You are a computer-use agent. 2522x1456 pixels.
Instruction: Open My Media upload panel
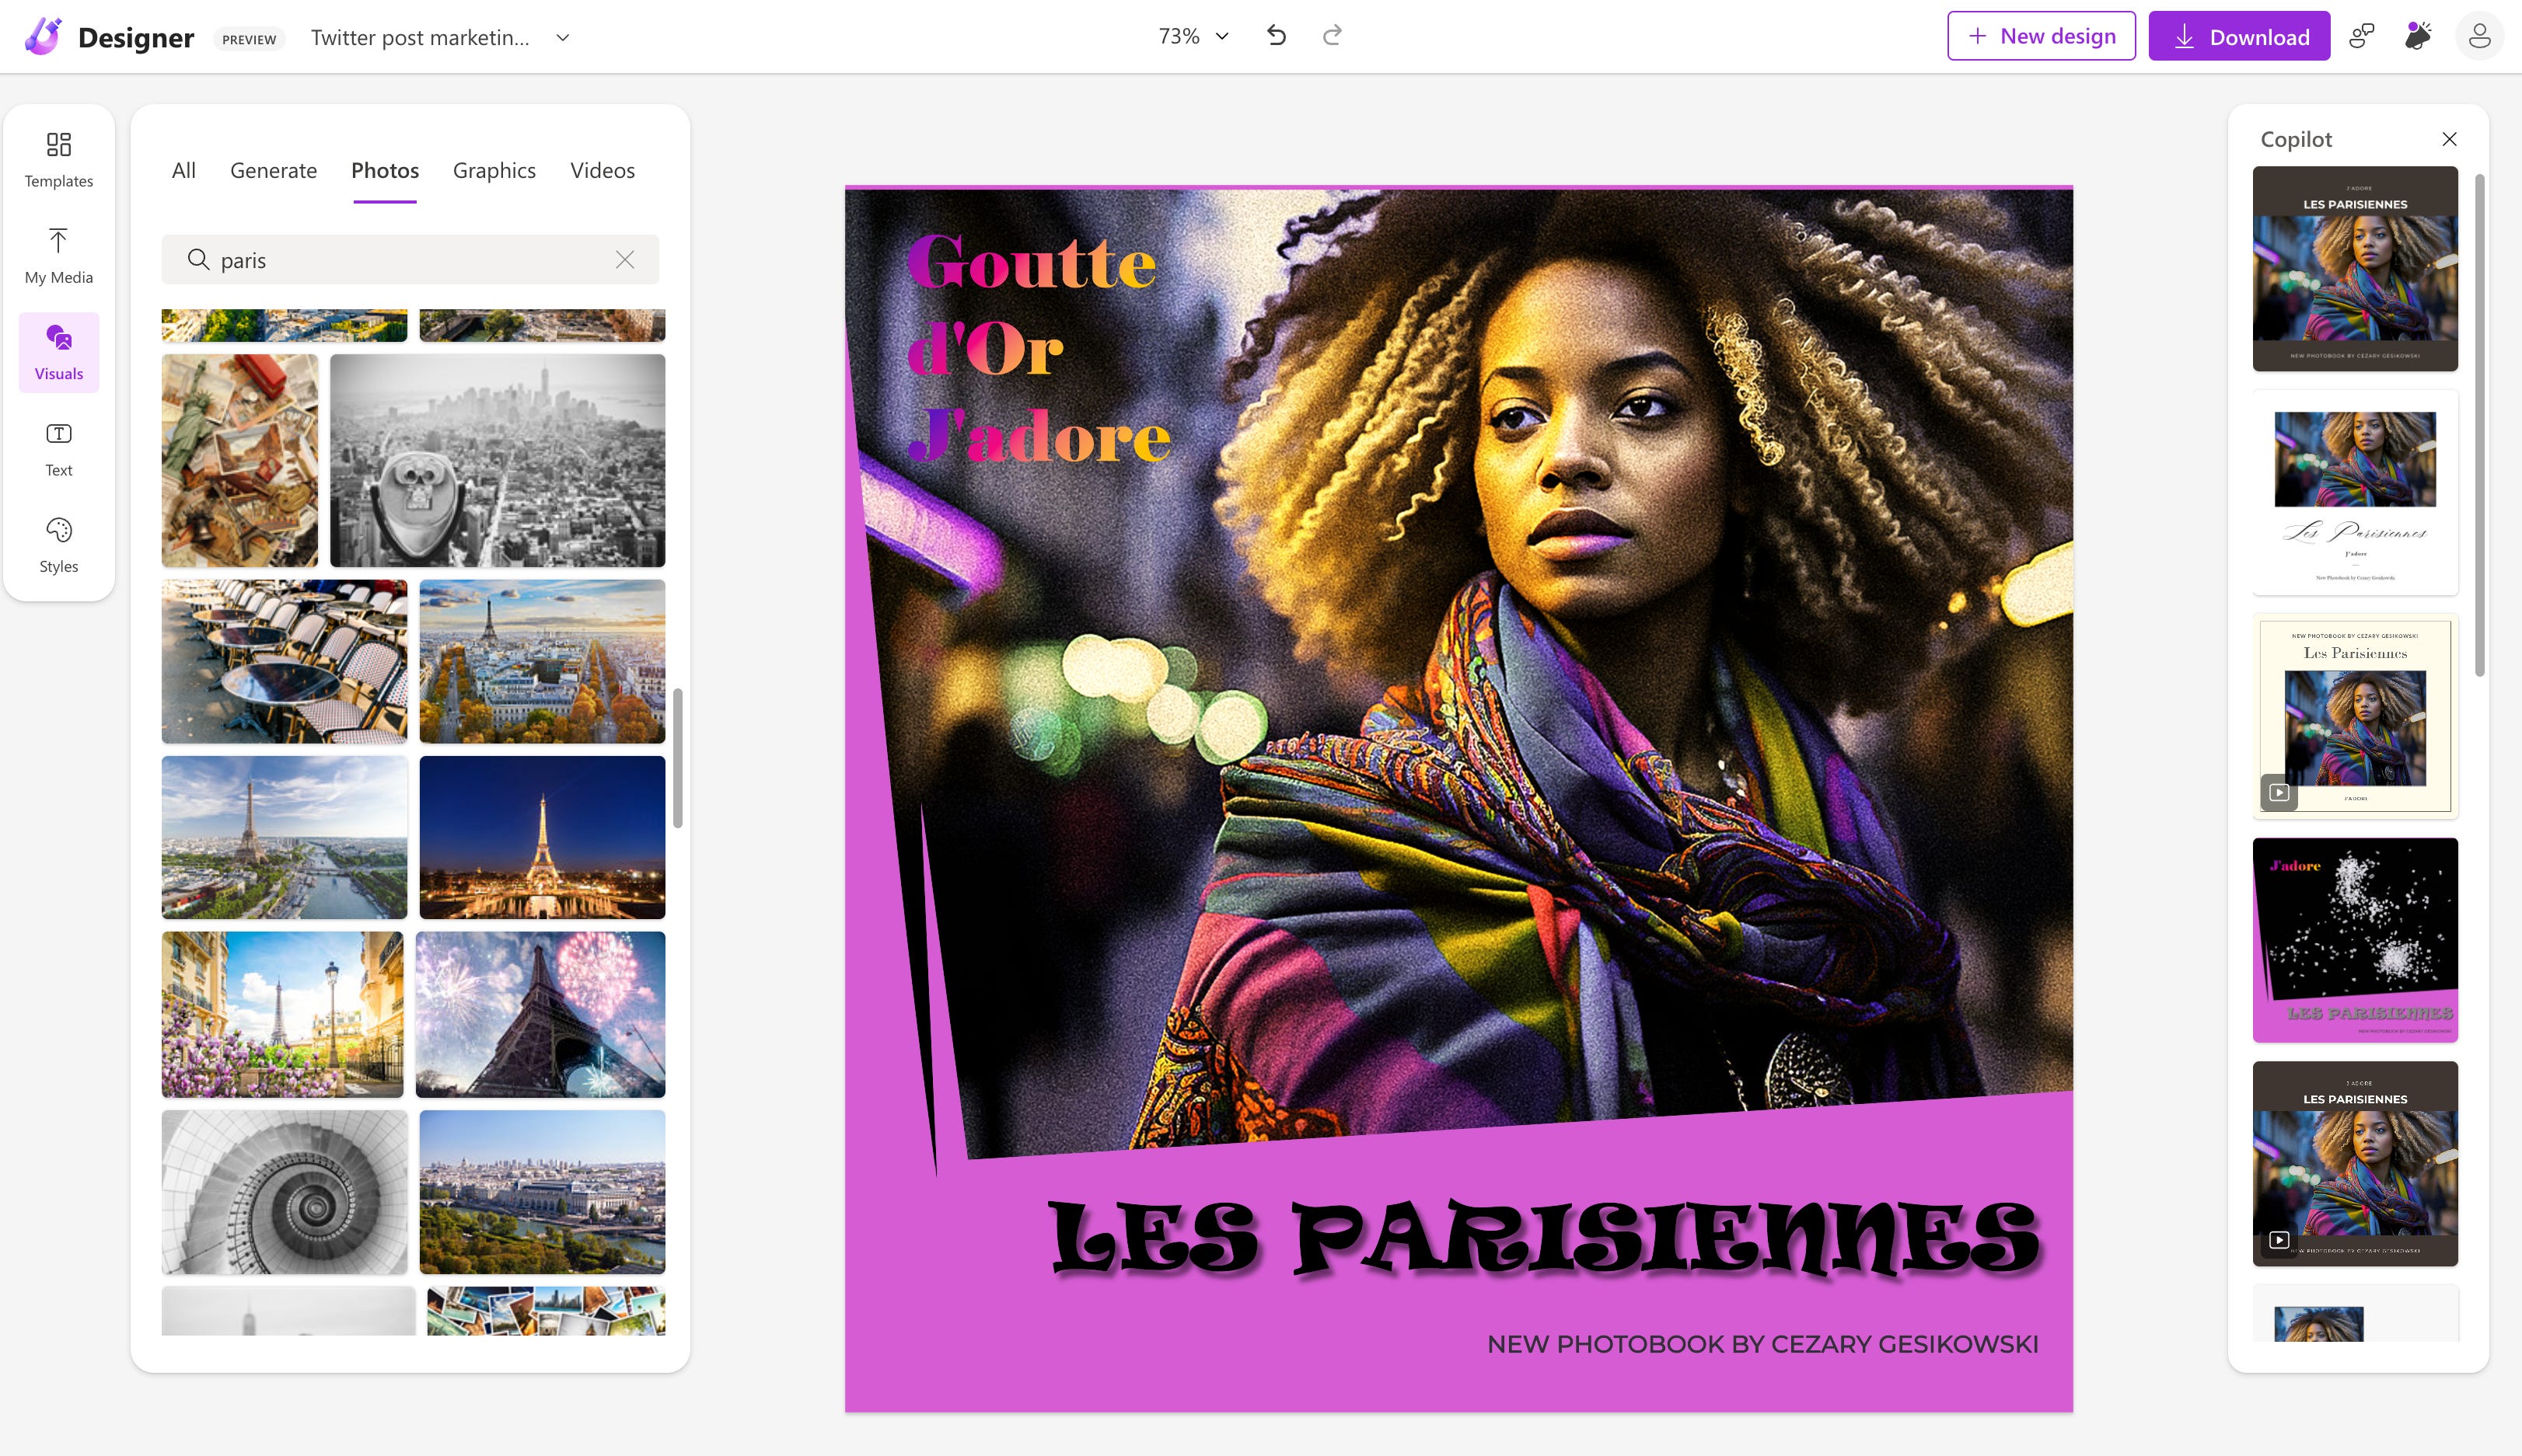58,256
